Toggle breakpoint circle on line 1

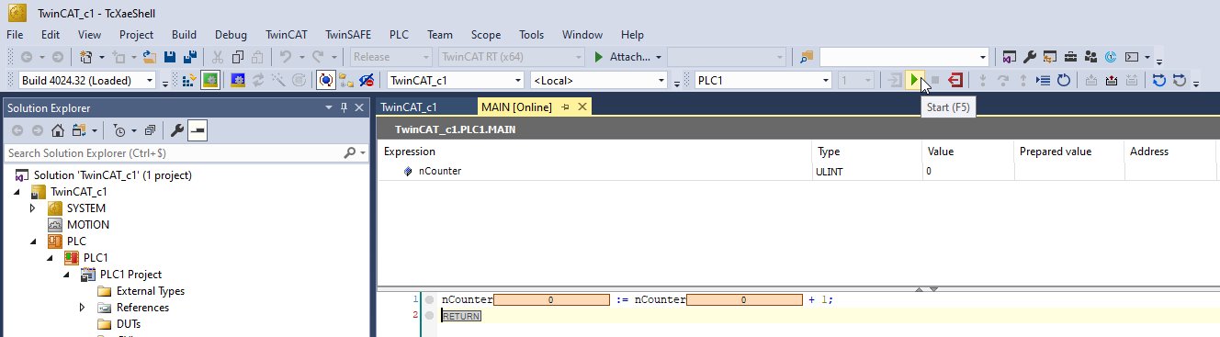[x=429, y=299]
